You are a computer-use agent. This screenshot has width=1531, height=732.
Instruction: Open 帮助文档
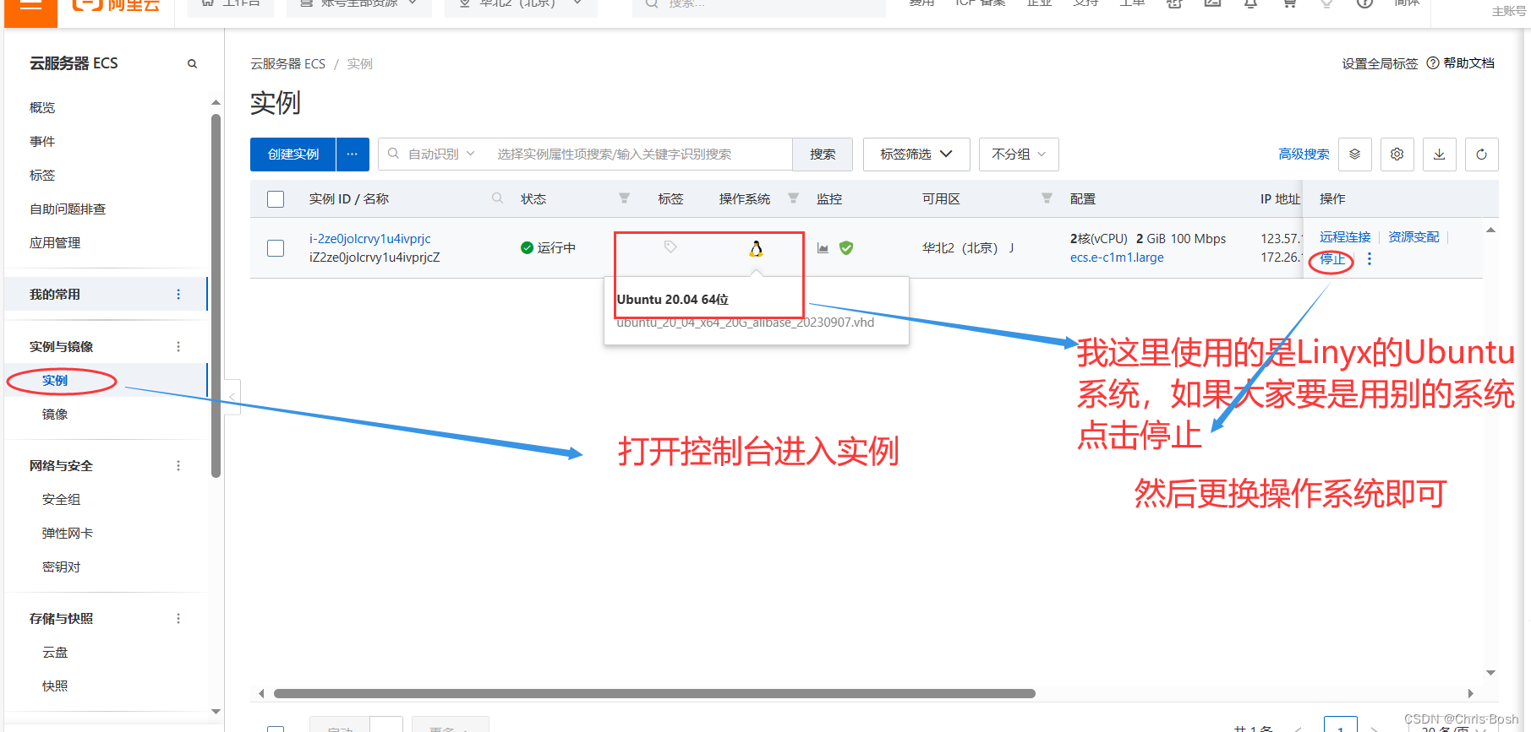tap(1468, 63)
